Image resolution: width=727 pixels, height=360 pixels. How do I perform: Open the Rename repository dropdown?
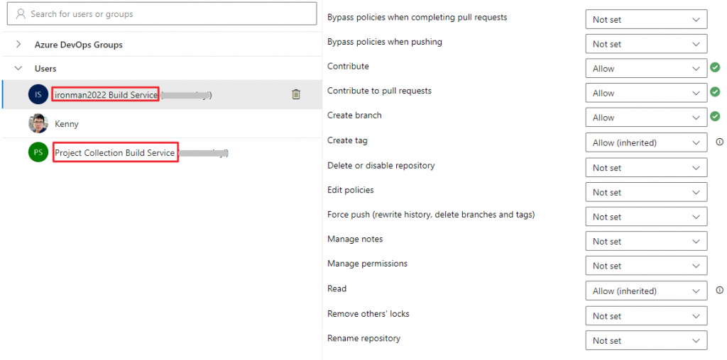click(645, 340)
